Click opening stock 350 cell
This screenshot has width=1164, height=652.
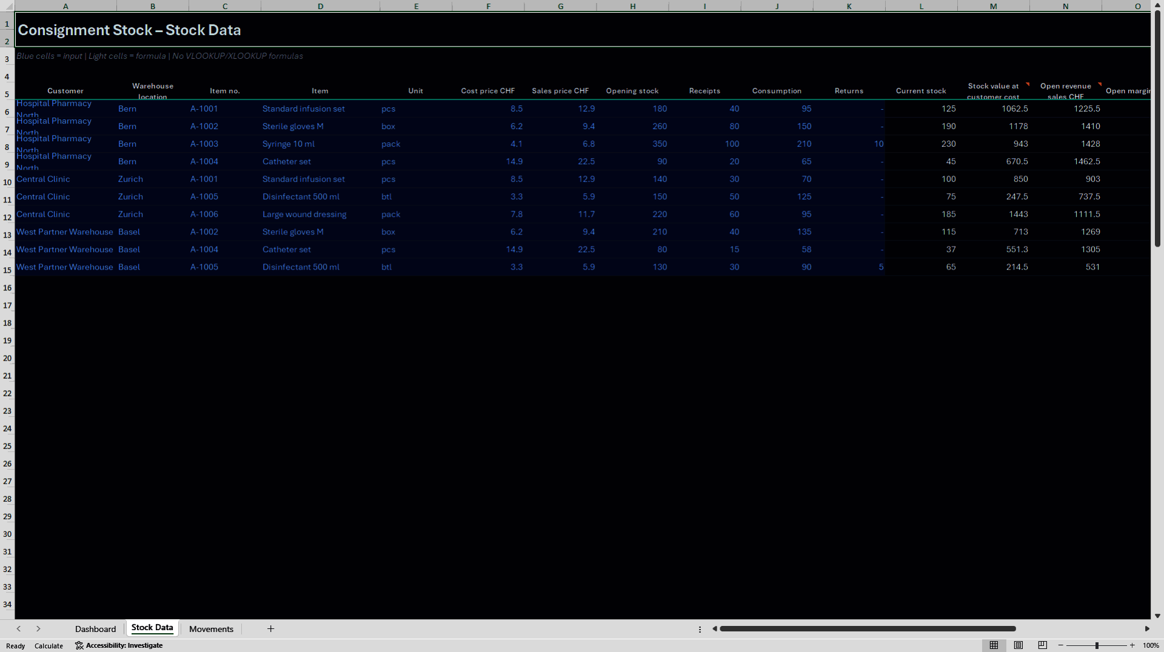pyautogui.click(x=632, y=144)
